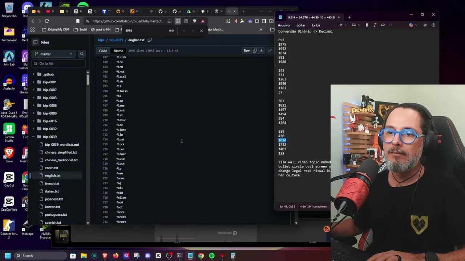Open the Editar menu in Notepad
This screenshot has width=465, height=261.
point(301,25)
